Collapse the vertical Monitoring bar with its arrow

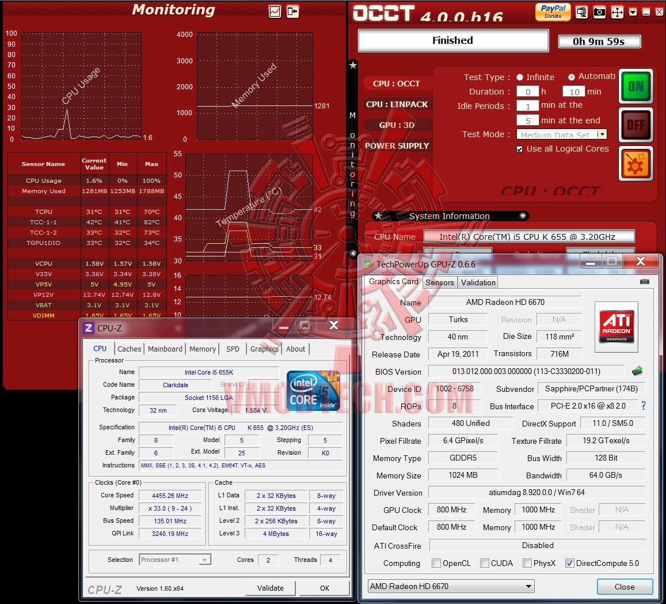click(x=353, y=253)
